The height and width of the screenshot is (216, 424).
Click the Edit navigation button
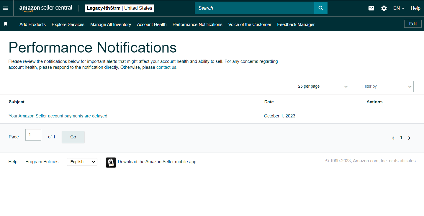pos(413,24)
